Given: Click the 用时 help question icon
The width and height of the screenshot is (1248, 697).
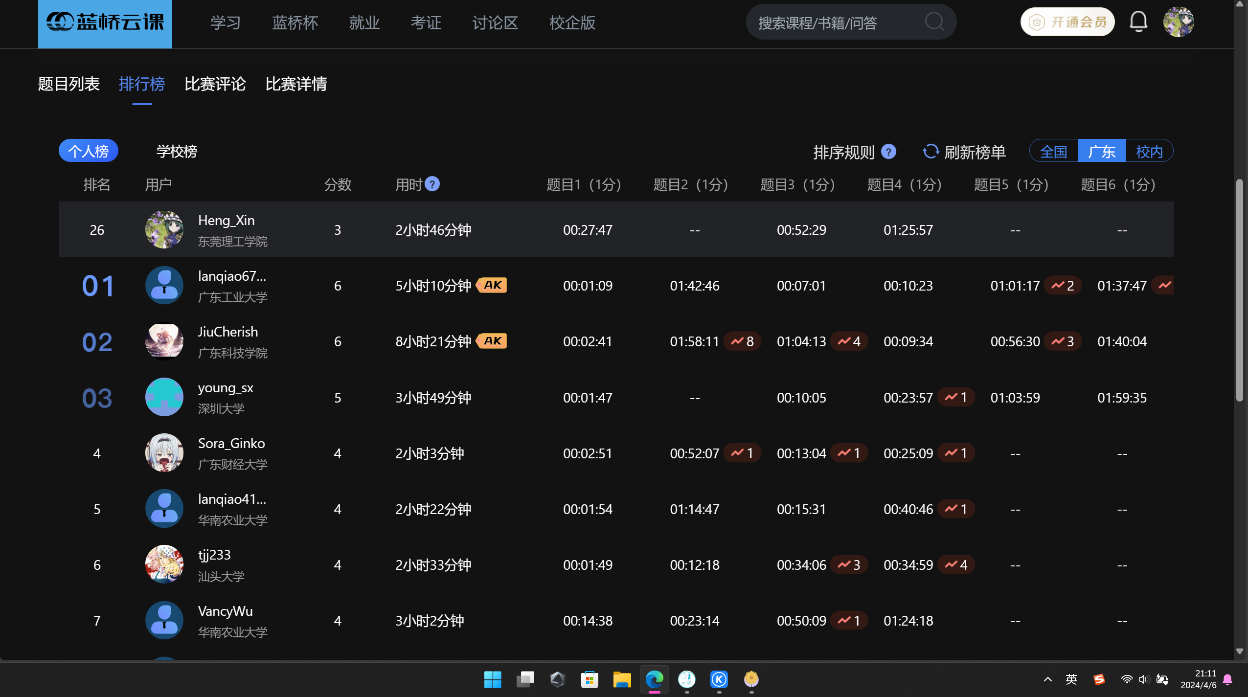Looking at the screenshot, I should point(432,184).
